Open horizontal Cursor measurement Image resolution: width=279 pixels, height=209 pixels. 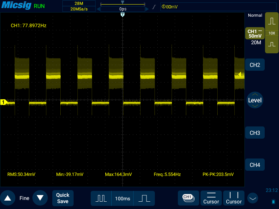211,198
